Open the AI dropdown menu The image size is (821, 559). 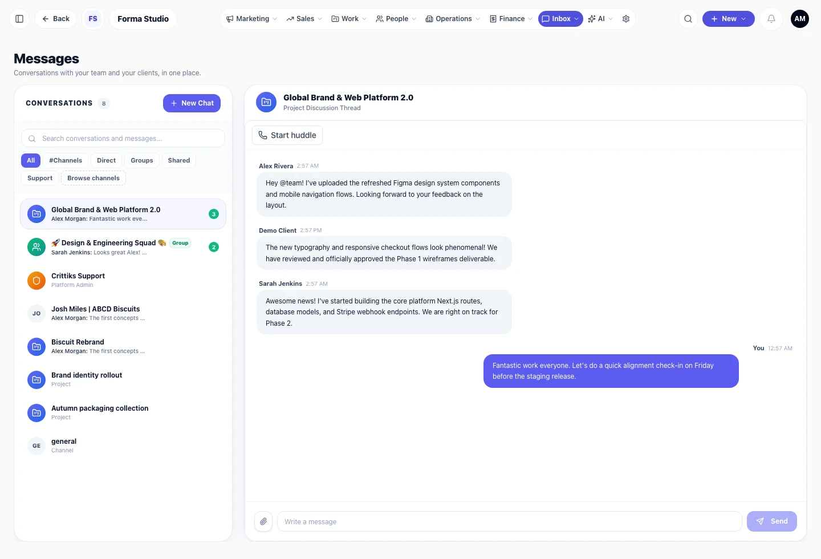click(600, 19)
